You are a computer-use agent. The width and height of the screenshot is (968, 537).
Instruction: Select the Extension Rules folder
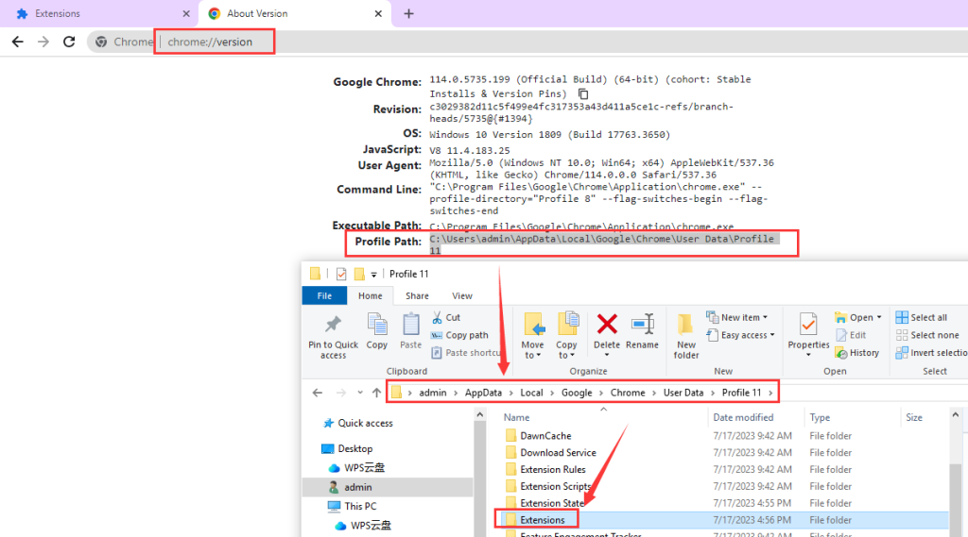(552, 470)
